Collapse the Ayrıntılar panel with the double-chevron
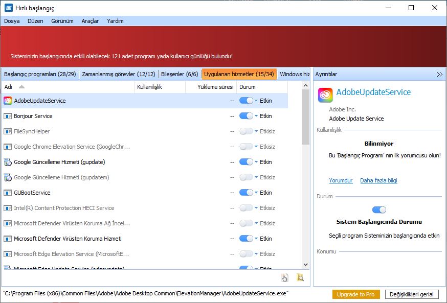 [440, 74]
